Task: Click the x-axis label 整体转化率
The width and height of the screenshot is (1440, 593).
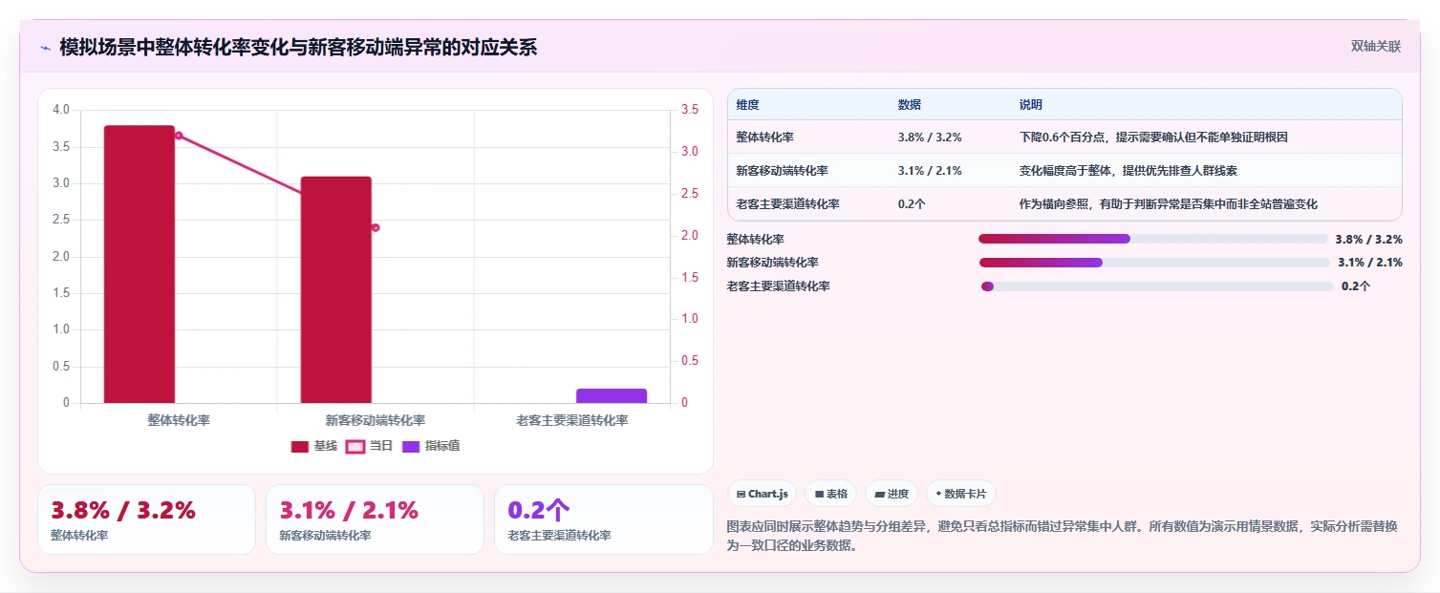Action: (x=179, y=420)
